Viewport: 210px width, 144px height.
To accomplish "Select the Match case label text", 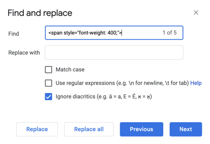I will tap(70, 69).
